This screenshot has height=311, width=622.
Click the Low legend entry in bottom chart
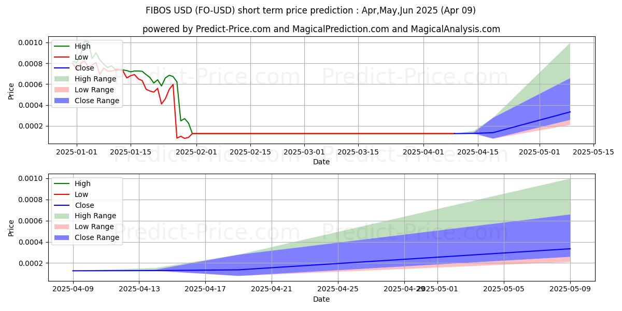click(x=81, y=194)
